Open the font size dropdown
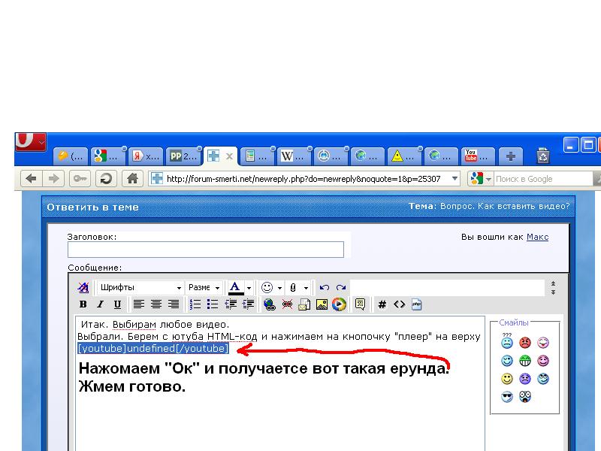 tap(204, 288)
